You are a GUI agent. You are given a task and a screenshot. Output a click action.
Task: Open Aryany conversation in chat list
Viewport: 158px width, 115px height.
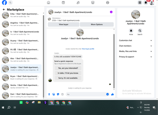click(x=21, y=42)
